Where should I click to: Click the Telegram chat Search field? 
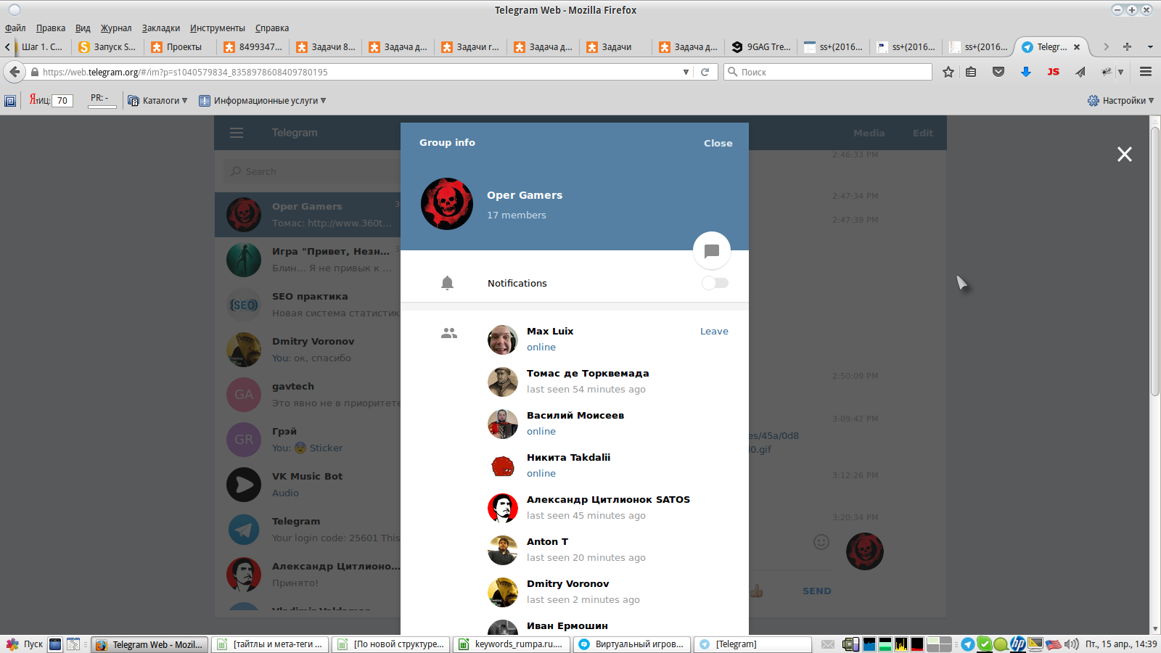point(312,171)
